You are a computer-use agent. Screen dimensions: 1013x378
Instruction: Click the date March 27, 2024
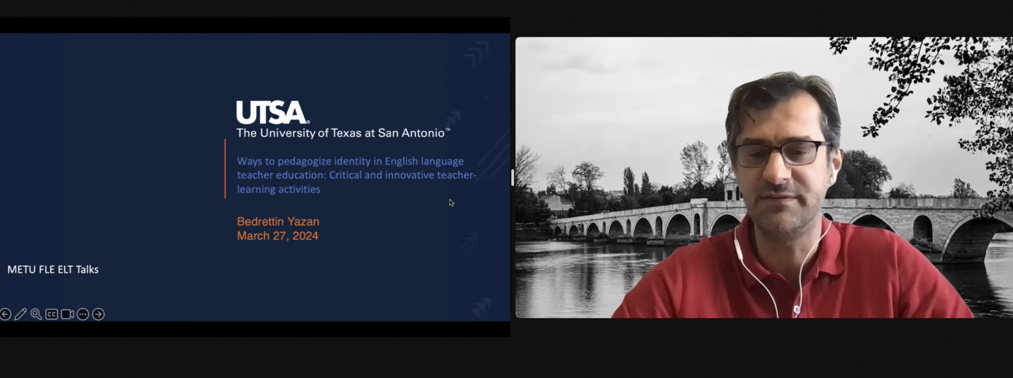(x=277, y=236)
